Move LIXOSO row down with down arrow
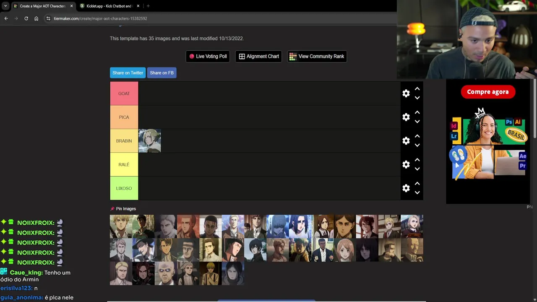Image resolution: width=537 pixels, height=302 pixels. tap(417, 193)
